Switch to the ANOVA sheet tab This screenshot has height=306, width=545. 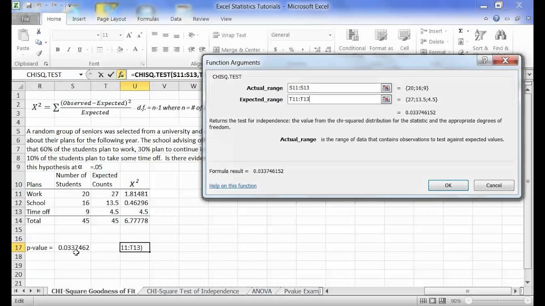[x=262, y=291]
